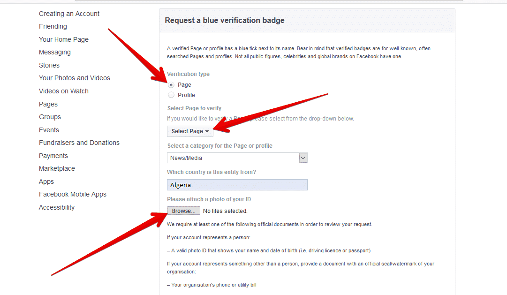
Task: Open Your Home Page help topic
Action: 64,39
